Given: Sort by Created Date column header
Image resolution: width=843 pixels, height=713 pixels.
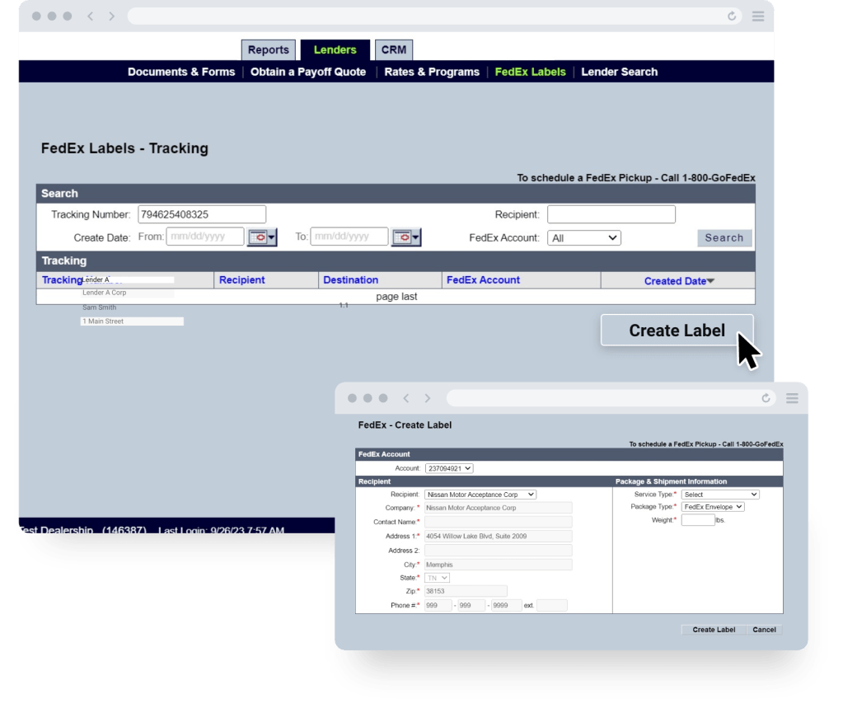Looking at the screenshot, I should tap(675, 281).
